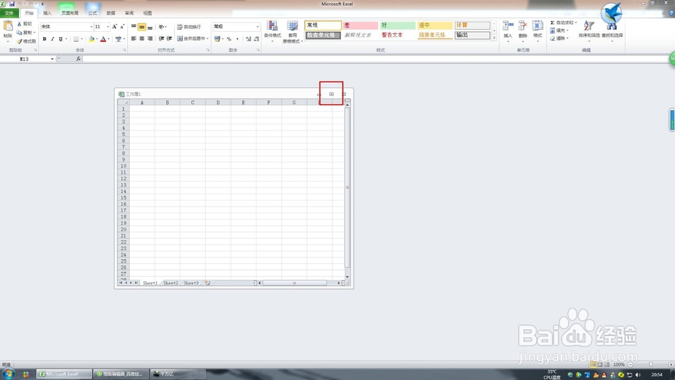Image resolution: width=675 pixels, height=380 pixels.
Task: Open the font name dropdown (宋体)
Action: coord(91,27)
